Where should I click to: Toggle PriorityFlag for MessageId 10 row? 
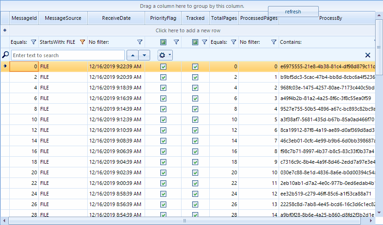coord(163,120)
